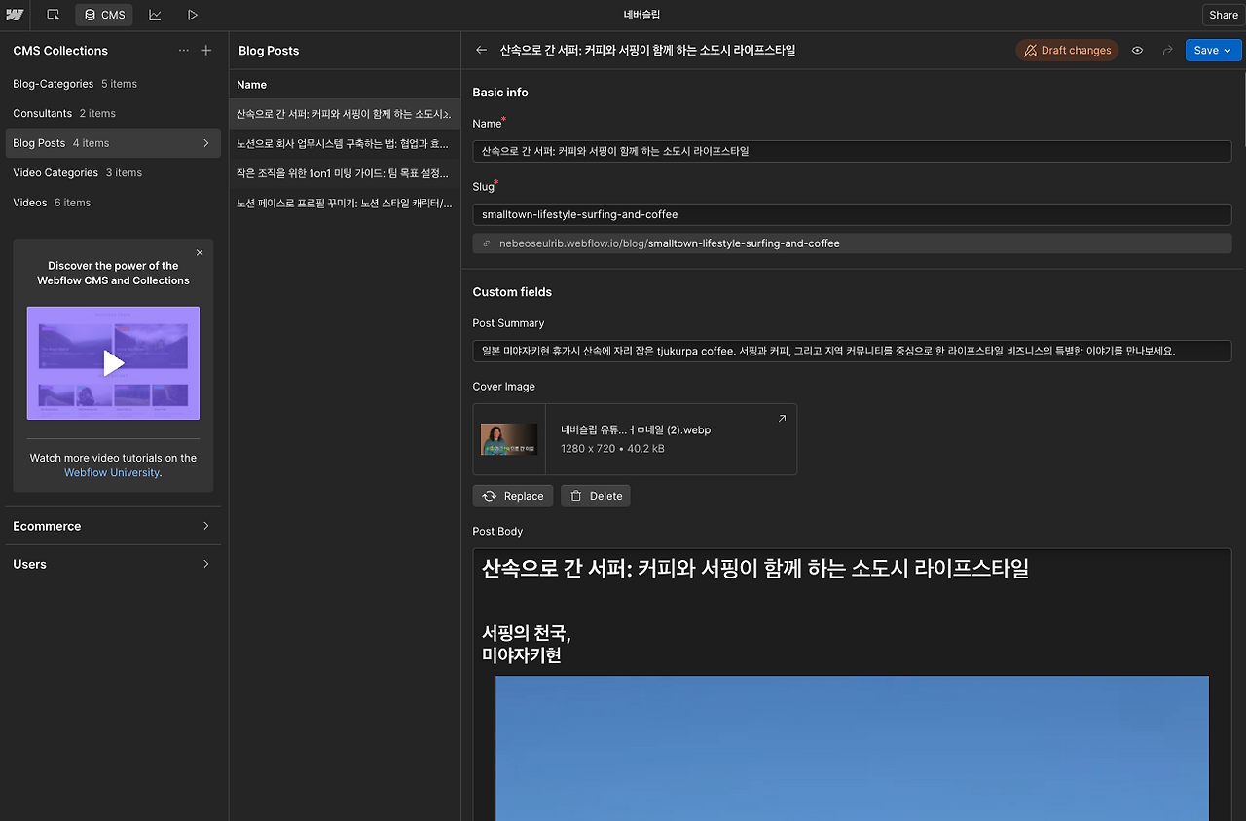
Task: Switch to the Designer view icon
Action: pyautogui.click(x=54, y=15)
